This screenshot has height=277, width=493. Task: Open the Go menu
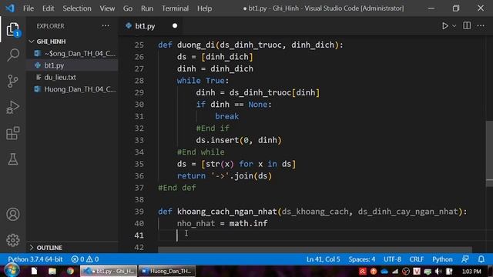coord(128,8)
